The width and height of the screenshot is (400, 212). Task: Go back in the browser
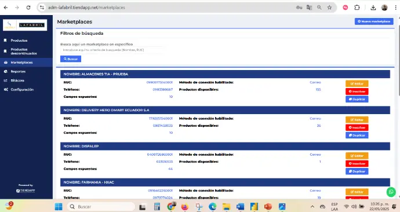6,8
